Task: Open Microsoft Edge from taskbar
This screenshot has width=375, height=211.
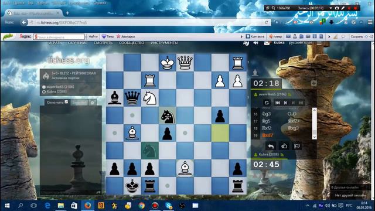Action: (x=47, y=206)
